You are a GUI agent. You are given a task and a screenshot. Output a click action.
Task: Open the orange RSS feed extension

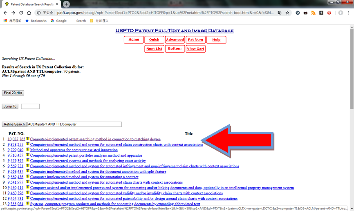pyautogui.click(x=314, y=13)
